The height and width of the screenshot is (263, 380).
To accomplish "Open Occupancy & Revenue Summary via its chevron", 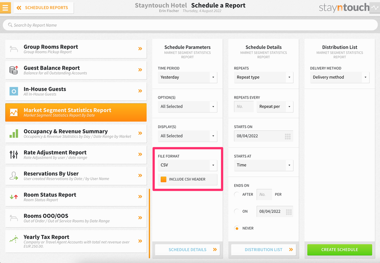I will [x=140, y=133].
